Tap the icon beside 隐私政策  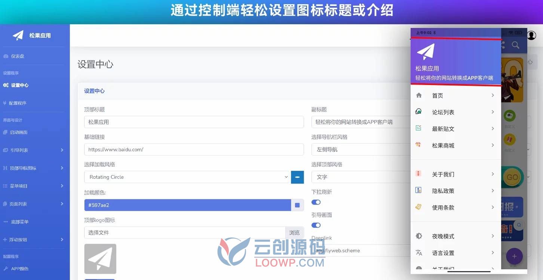coord(418,190)
